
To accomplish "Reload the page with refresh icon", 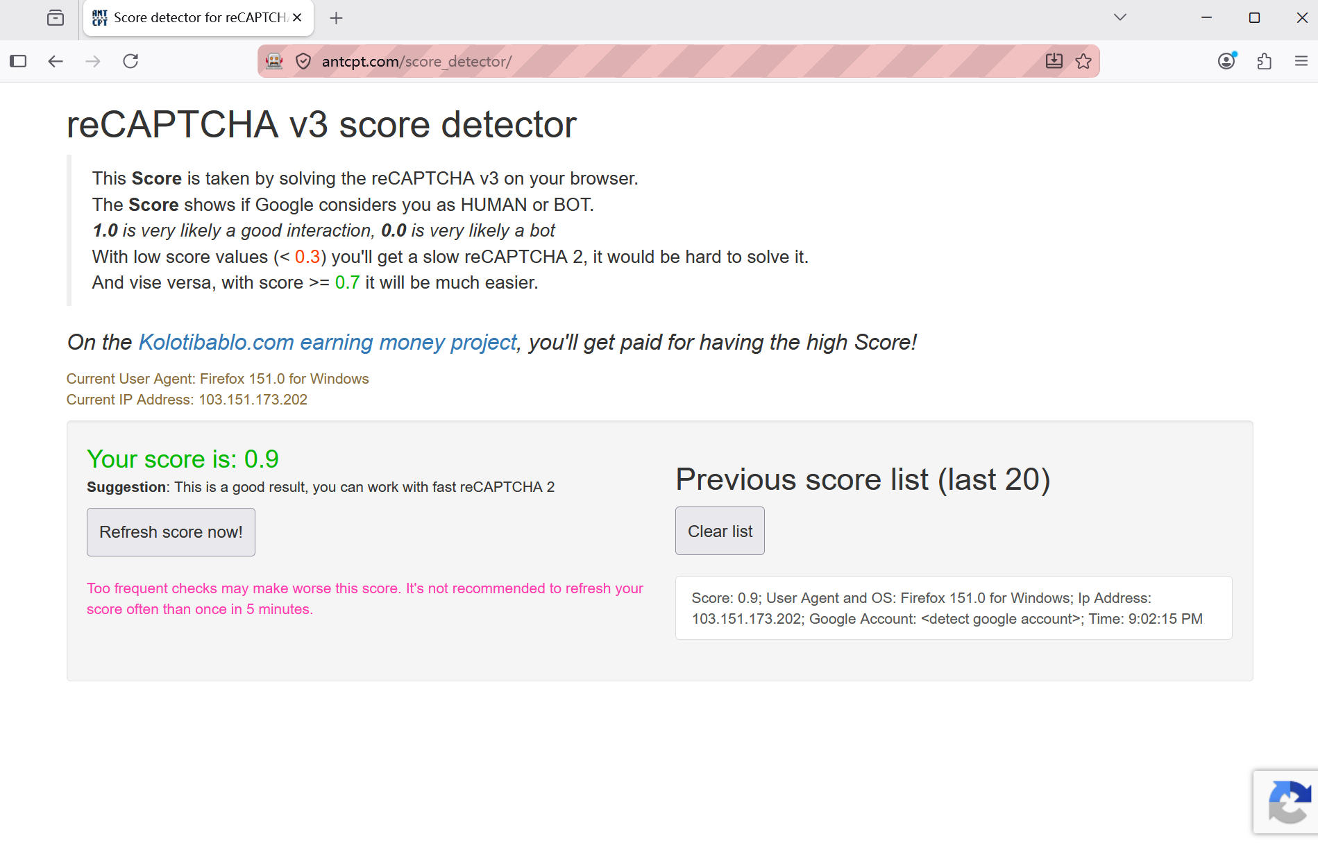I will [x=130, y=61].
